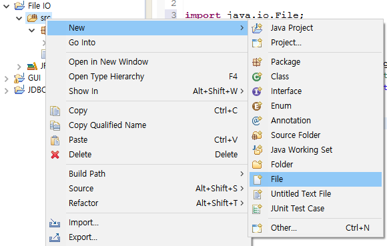Click the green Class icon
Viewport: 387px width, 246px height.
pyautogui.click(x=257, y=77)
